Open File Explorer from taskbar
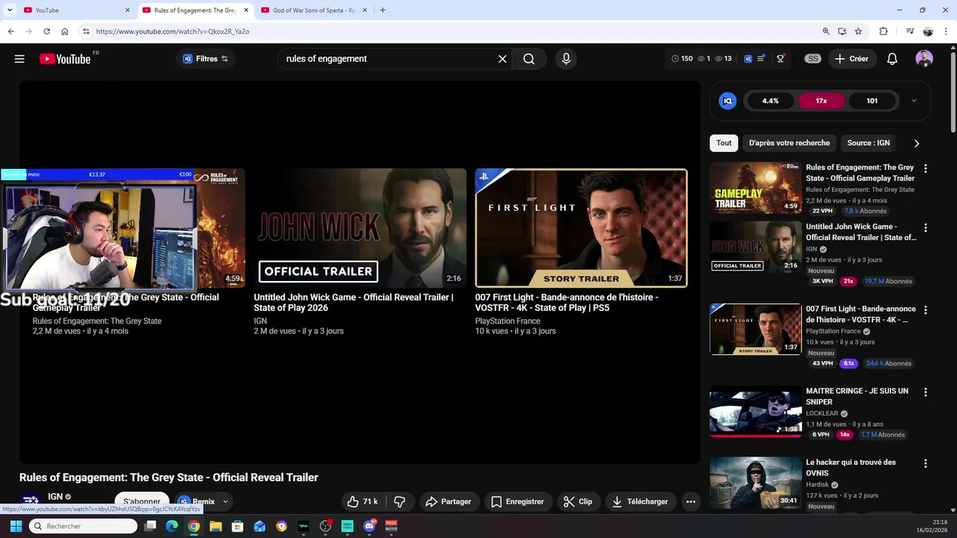Viewport: 957px width, 538px height. coord(215,526)
